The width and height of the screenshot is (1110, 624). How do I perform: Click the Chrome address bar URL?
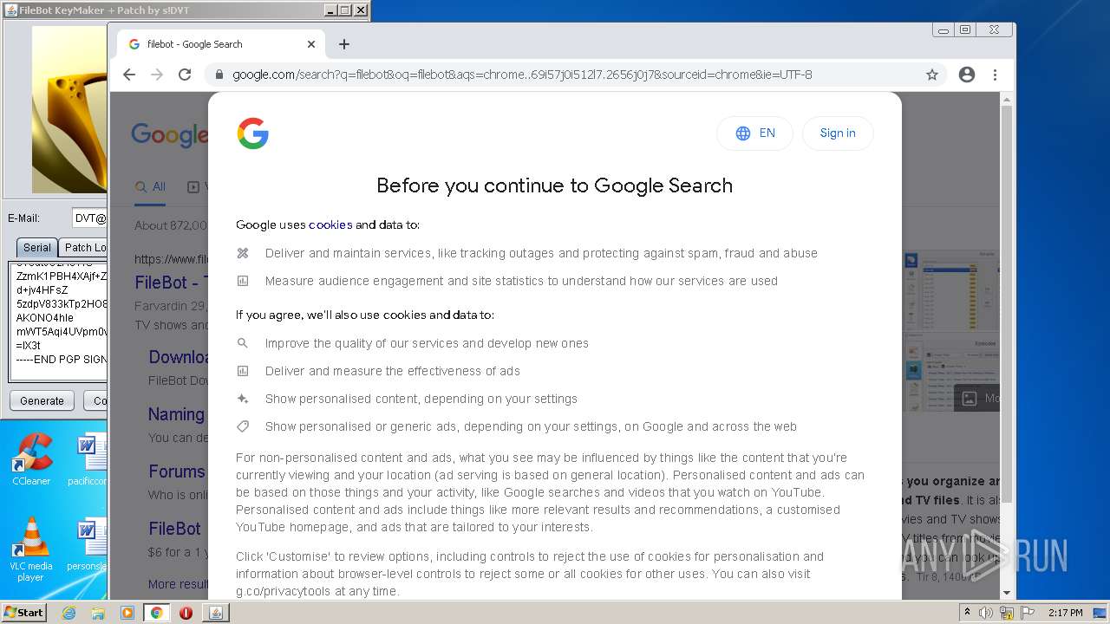pyautogui.click(x=522, y=75)
